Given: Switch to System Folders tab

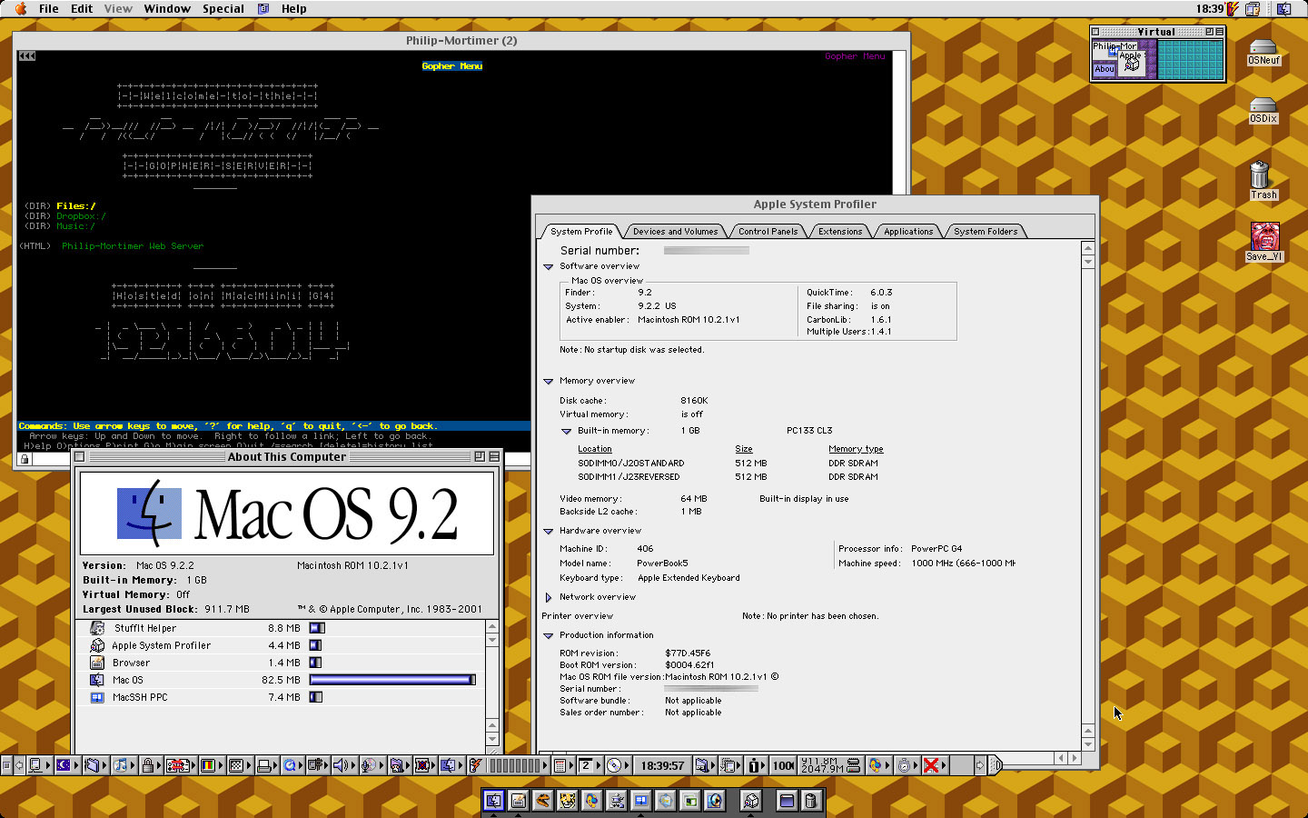Looking at the screenshot, I should (986, 231).
